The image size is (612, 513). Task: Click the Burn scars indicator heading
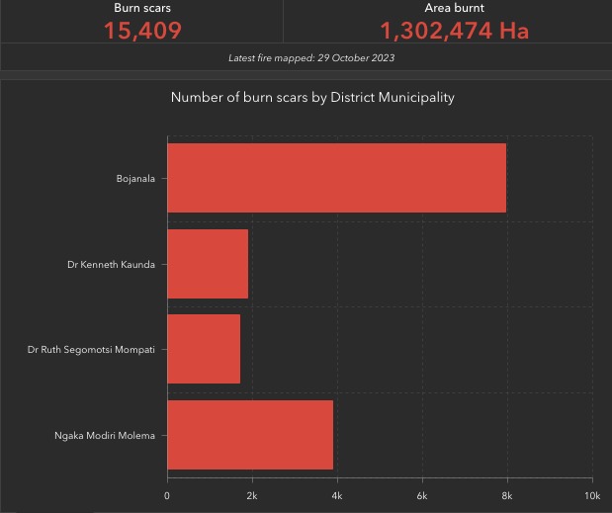pyautogui.click(x=142, y=8)
